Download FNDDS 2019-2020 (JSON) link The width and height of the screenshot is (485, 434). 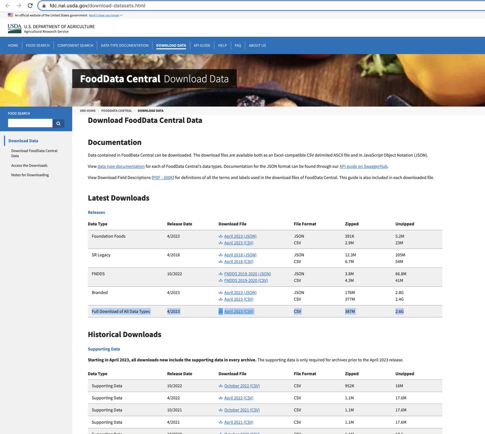pos(247,274)
